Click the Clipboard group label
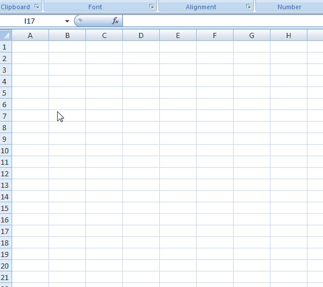Viewport: 323px width, 287px height. point(15,7)
